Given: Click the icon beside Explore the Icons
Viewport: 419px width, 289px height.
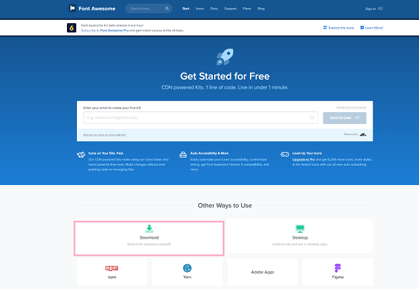Looking at the screenshot, I should [x=325, y=28].
